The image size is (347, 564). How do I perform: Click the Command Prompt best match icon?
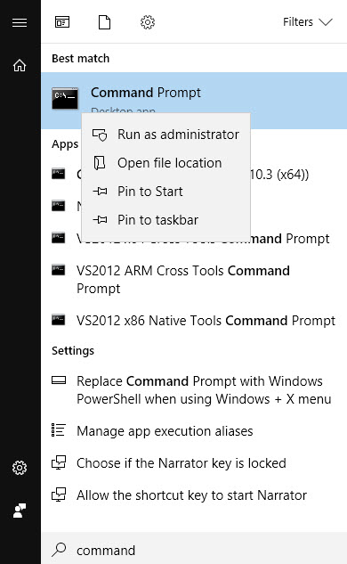(x=65, y=98)
